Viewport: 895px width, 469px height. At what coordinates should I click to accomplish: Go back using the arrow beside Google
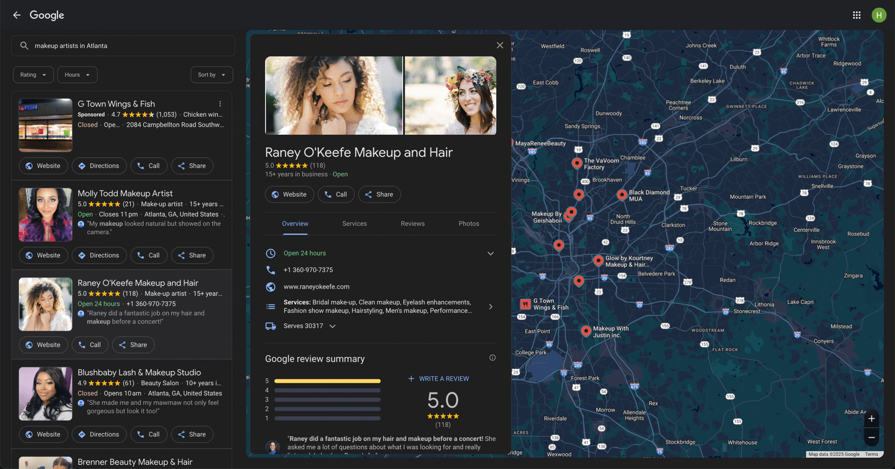tap(17, 15)
